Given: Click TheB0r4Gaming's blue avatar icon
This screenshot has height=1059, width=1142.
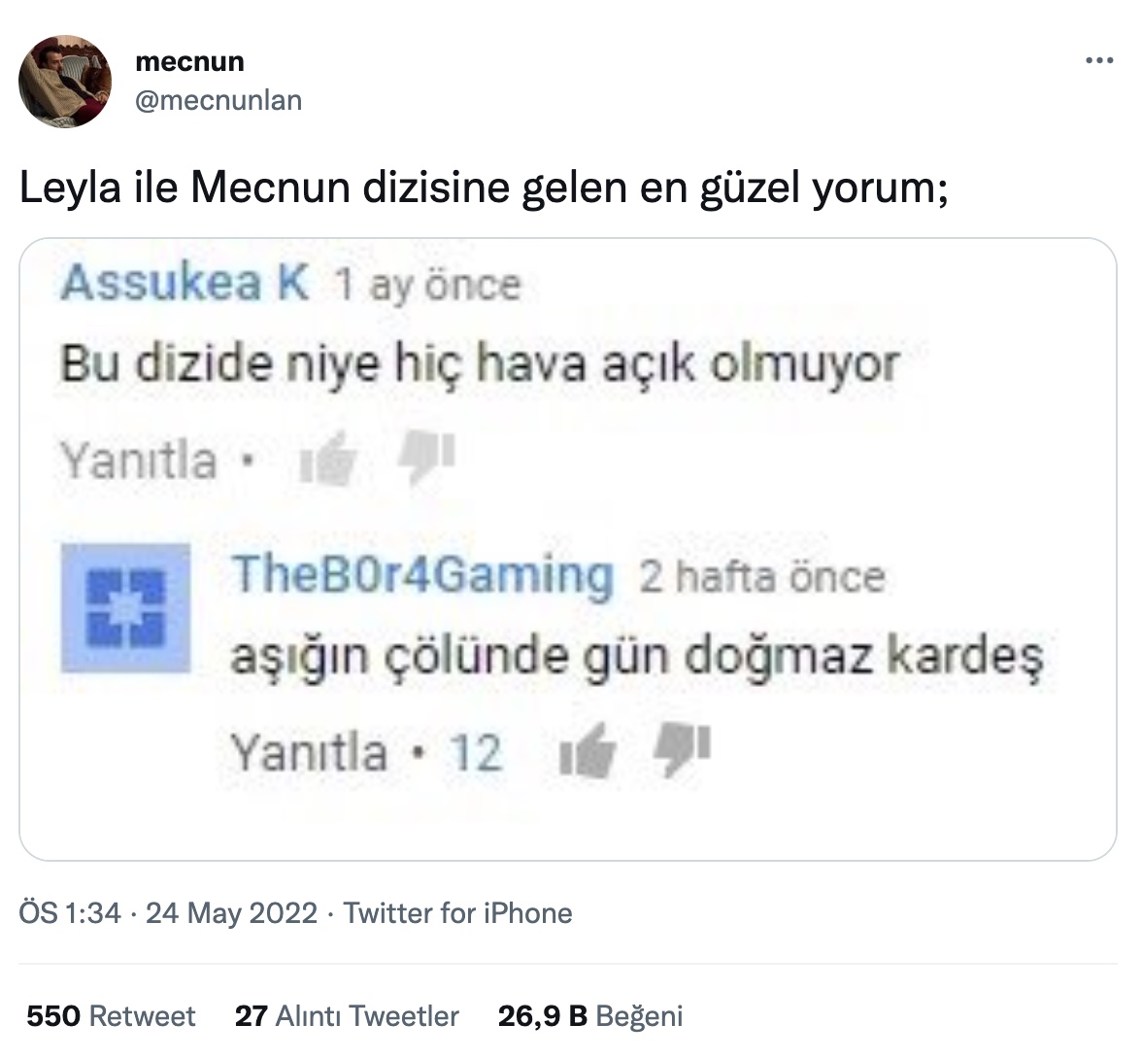Looking at the screenshot, I should [x=126, y=608].
